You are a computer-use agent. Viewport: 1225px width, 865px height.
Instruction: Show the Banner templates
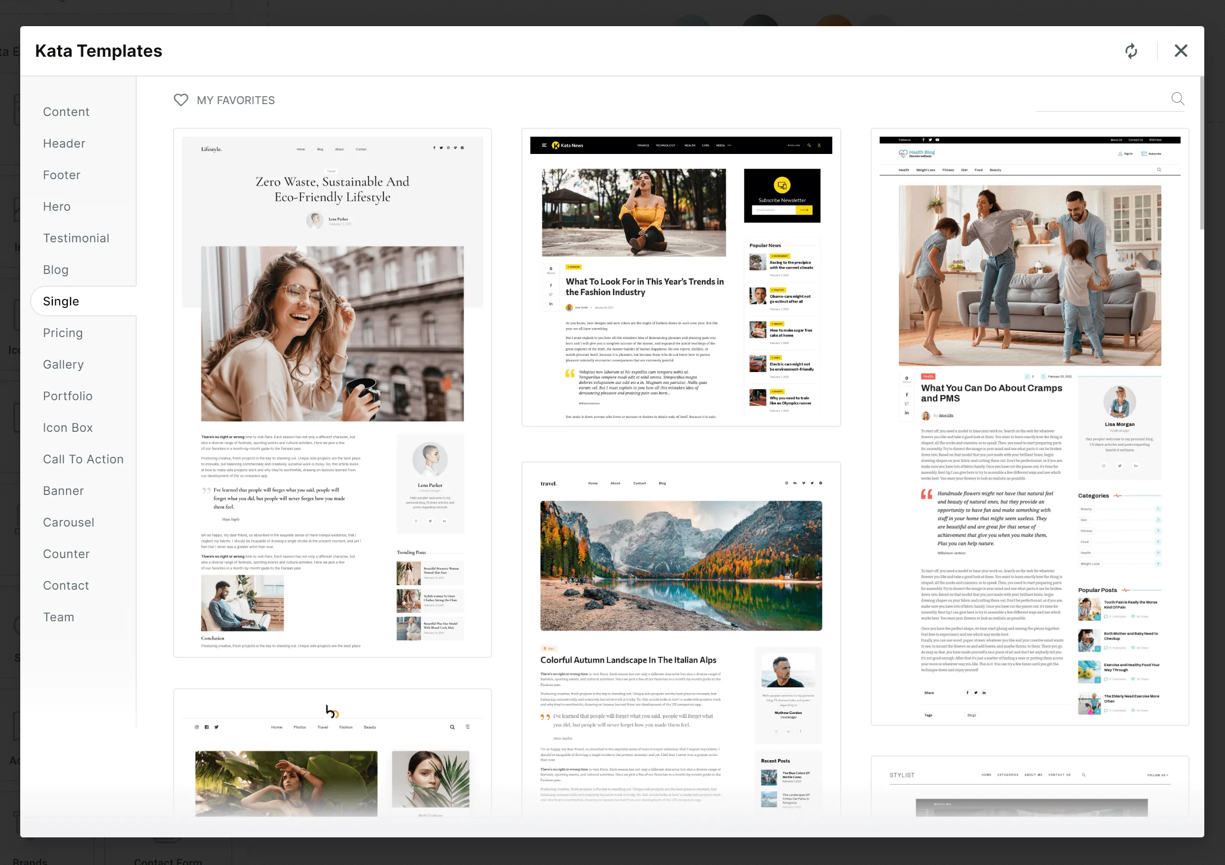click(64, 490)
